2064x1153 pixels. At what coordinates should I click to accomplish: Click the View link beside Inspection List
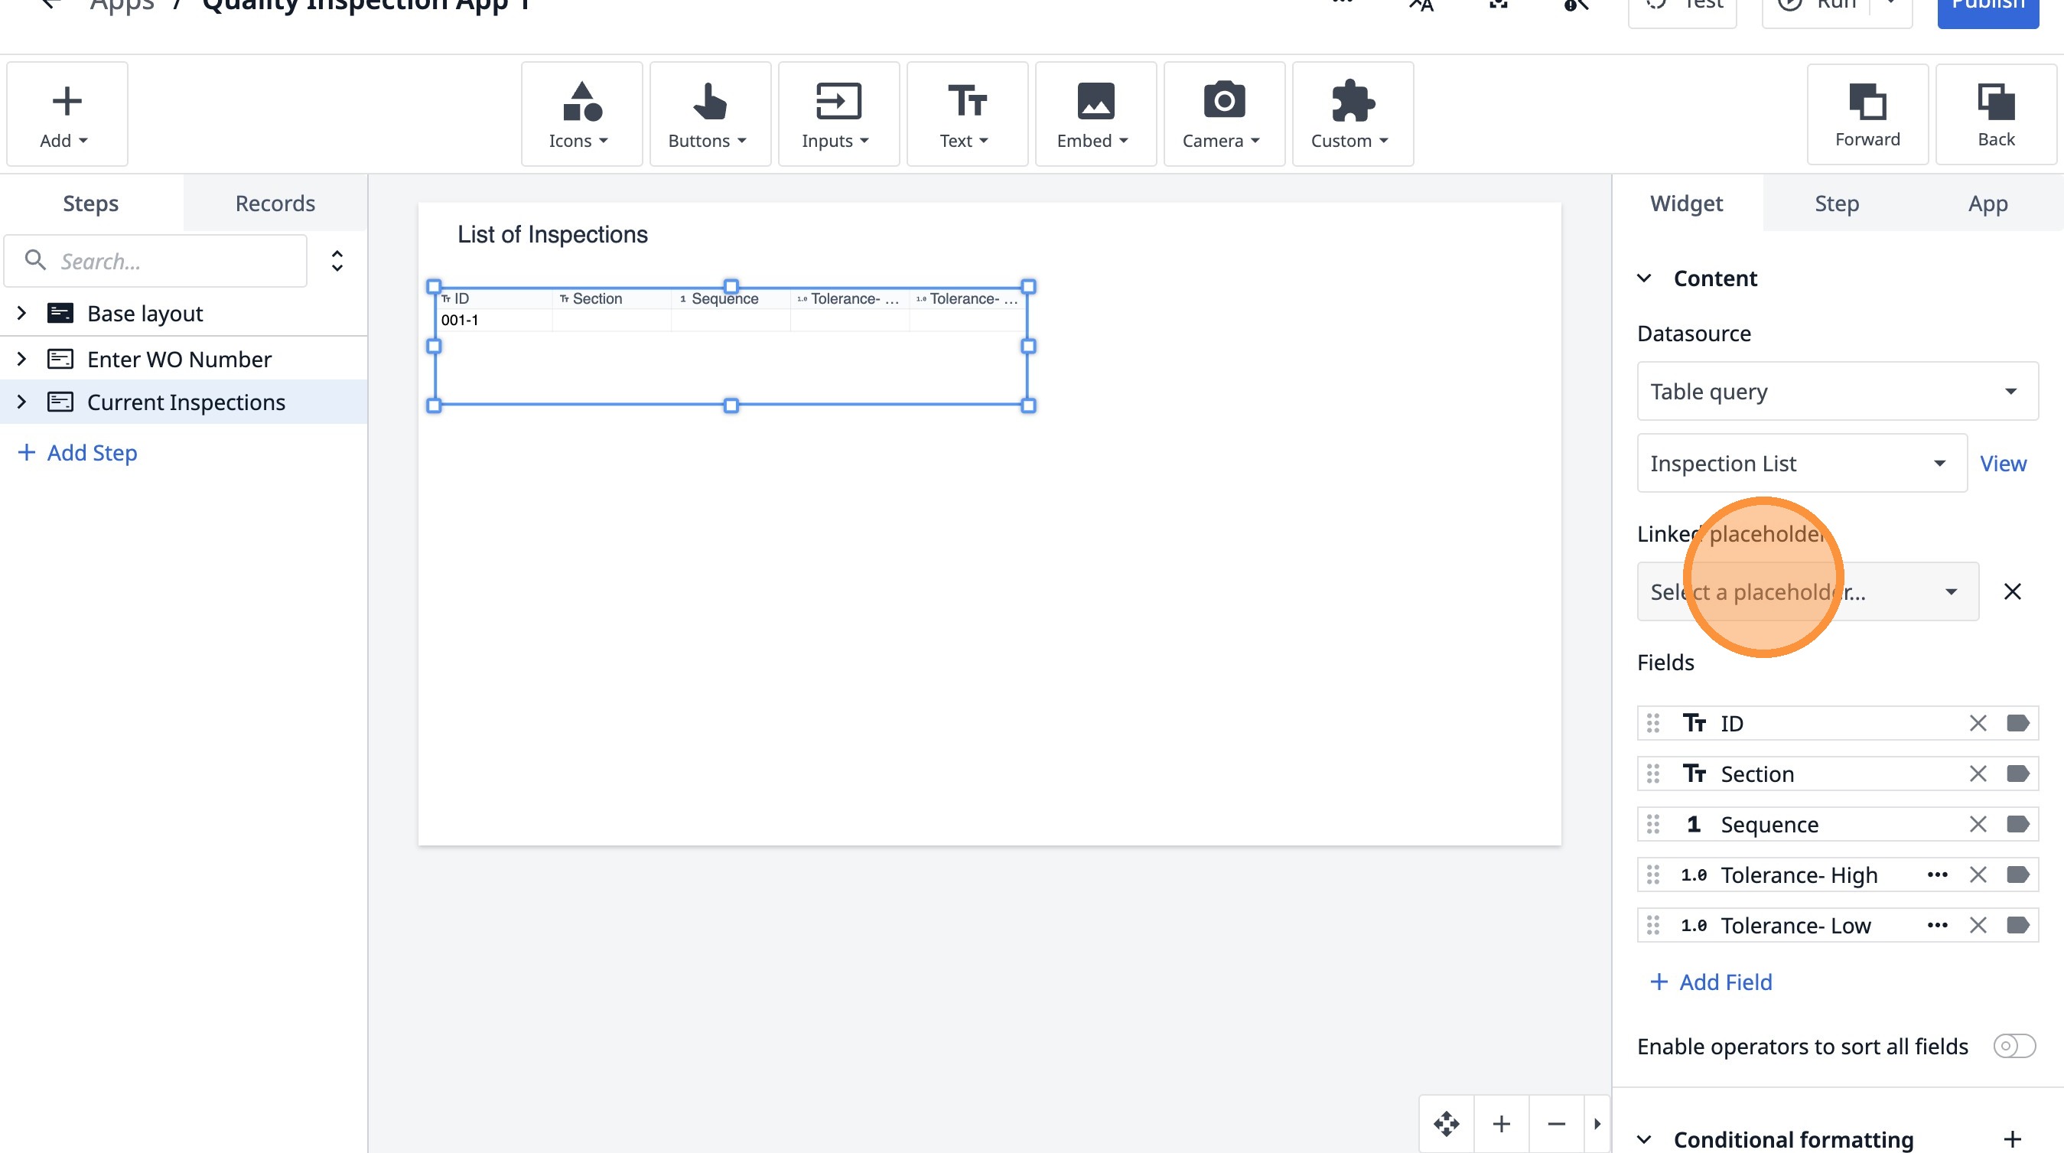point(2002,464)
